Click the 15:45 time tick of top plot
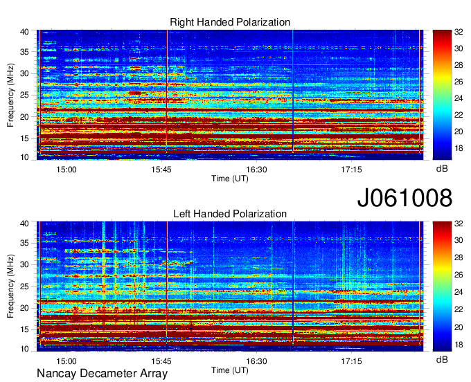471x382 pixels. (161, 170)
